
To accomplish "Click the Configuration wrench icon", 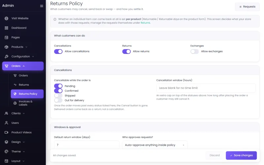I will [6, 56].
